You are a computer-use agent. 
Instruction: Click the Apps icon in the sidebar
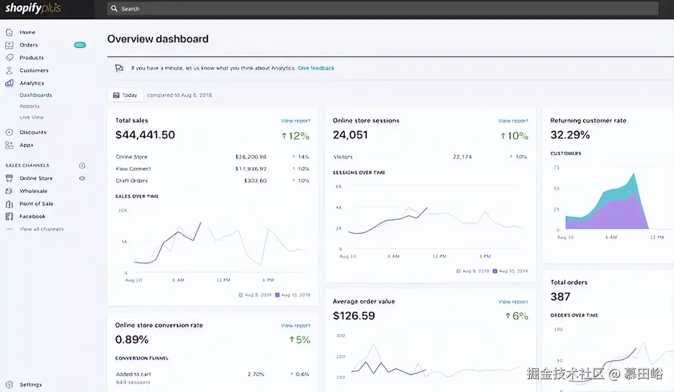9,145
